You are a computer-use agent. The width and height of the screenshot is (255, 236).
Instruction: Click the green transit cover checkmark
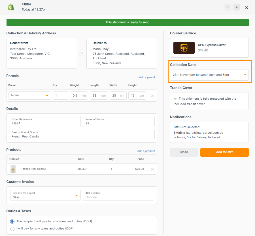pos(175,99)
